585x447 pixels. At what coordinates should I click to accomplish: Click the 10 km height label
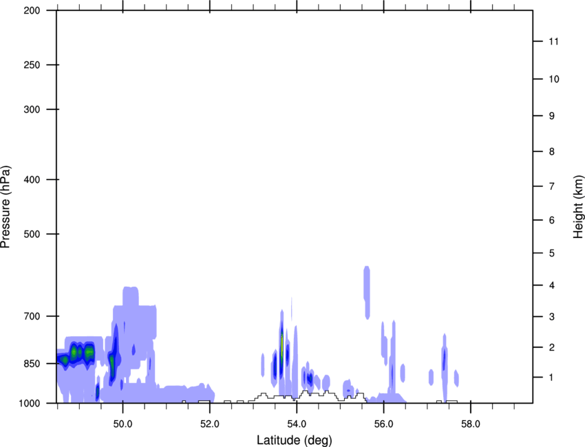(554, 79)
